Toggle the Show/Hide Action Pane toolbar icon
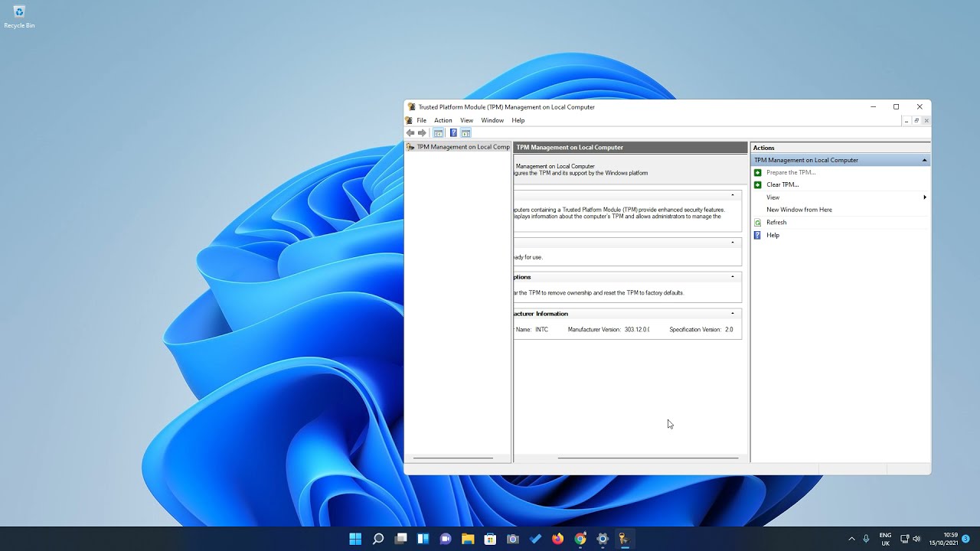Image resolution: width=980 pixels, height=551 pixels. (x=465, y=133)
